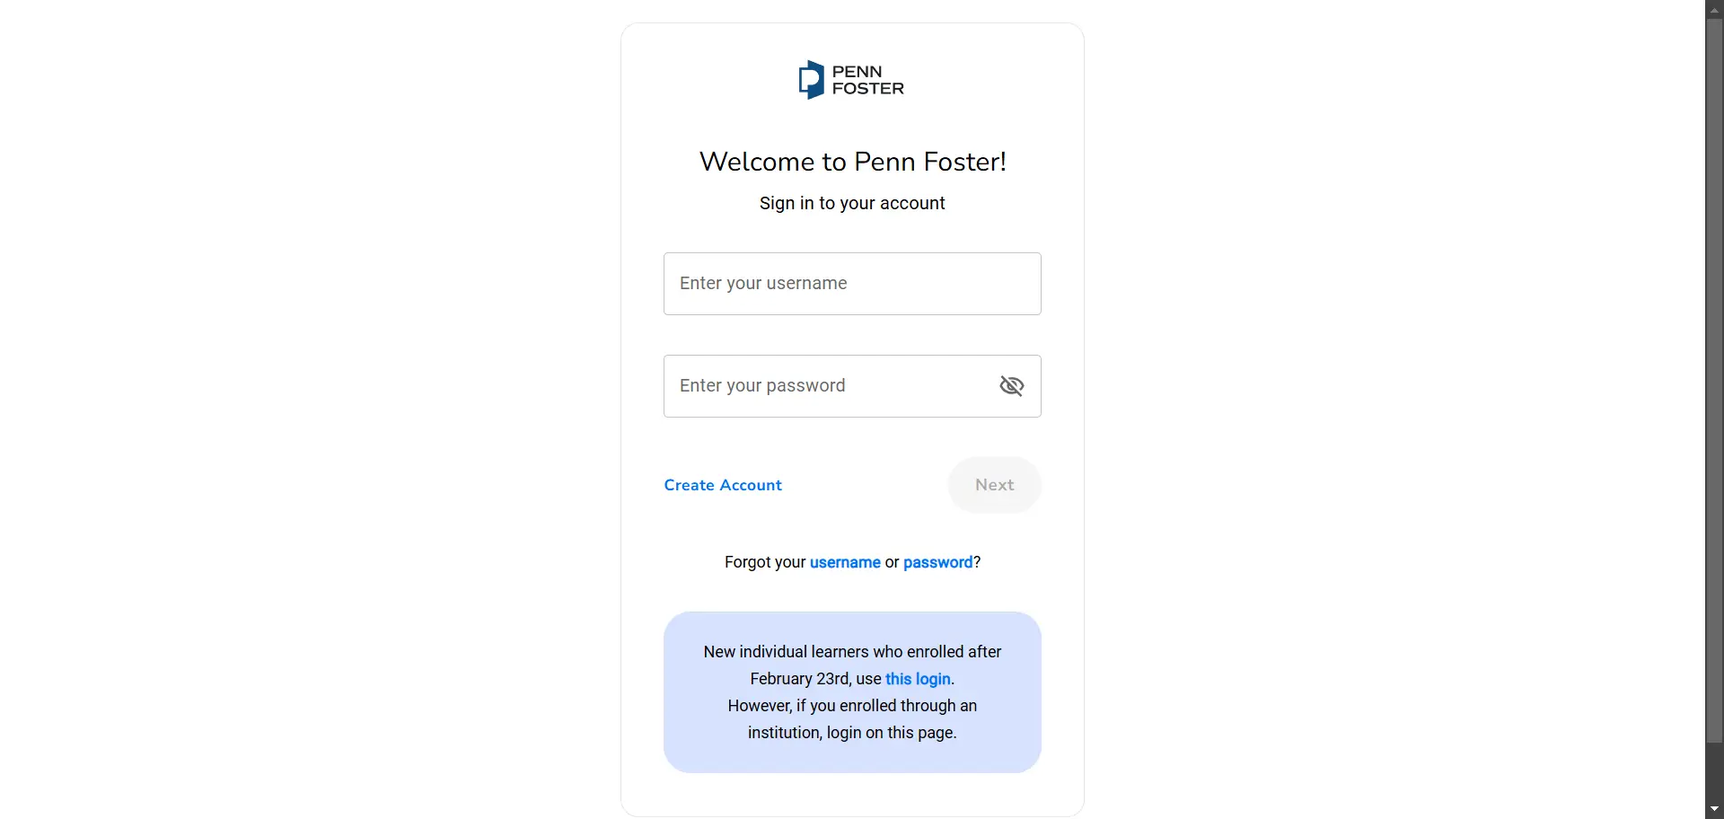Click the 'Welcome to Penn Foster!' heading
This screenshot has height=819, width=1724.
851,161
